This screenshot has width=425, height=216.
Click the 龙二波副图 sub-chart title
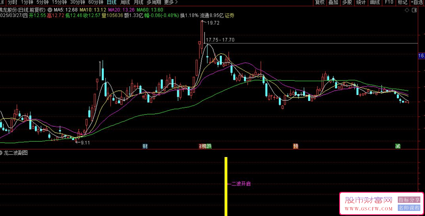pyautogui.click(x=16, y=153)
